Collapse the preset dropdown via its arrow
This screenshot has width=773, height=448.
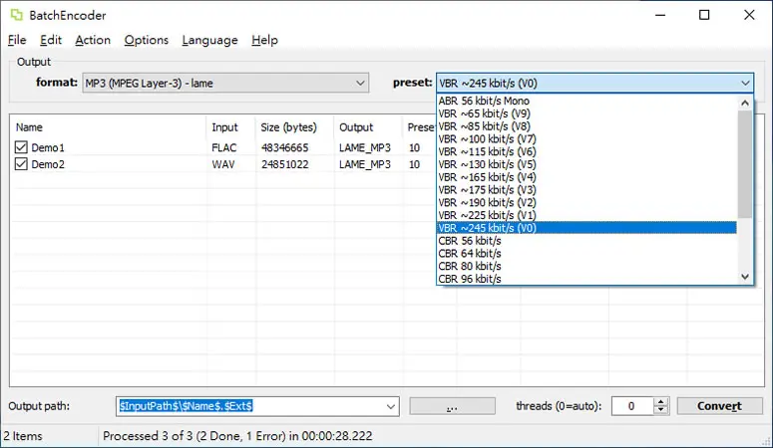tap(745, 84)
